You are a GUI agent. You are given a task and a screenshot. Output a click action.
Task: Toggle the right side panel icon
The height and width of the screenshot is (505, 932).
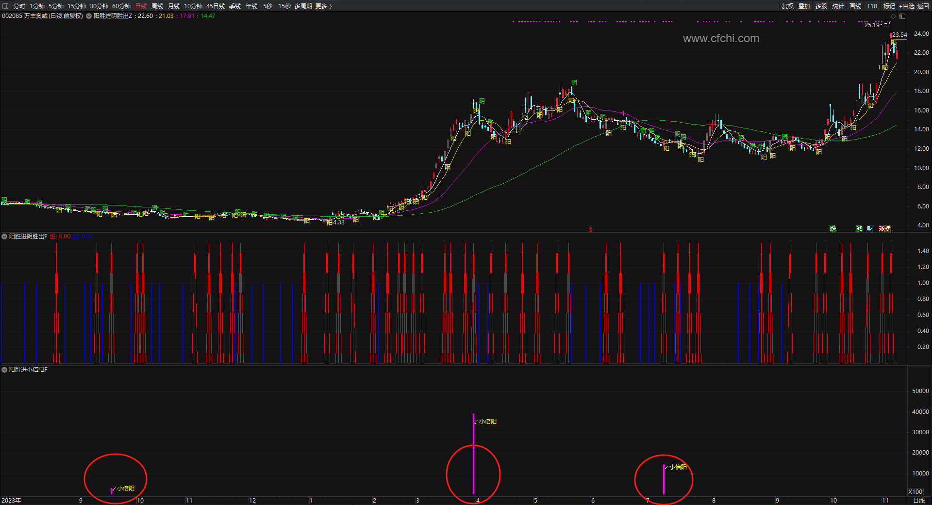902,16
